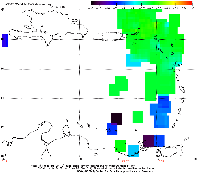Viewport: 197px width, 173px height.
Task: Click the latitude label 12
Action: (2, 127)
